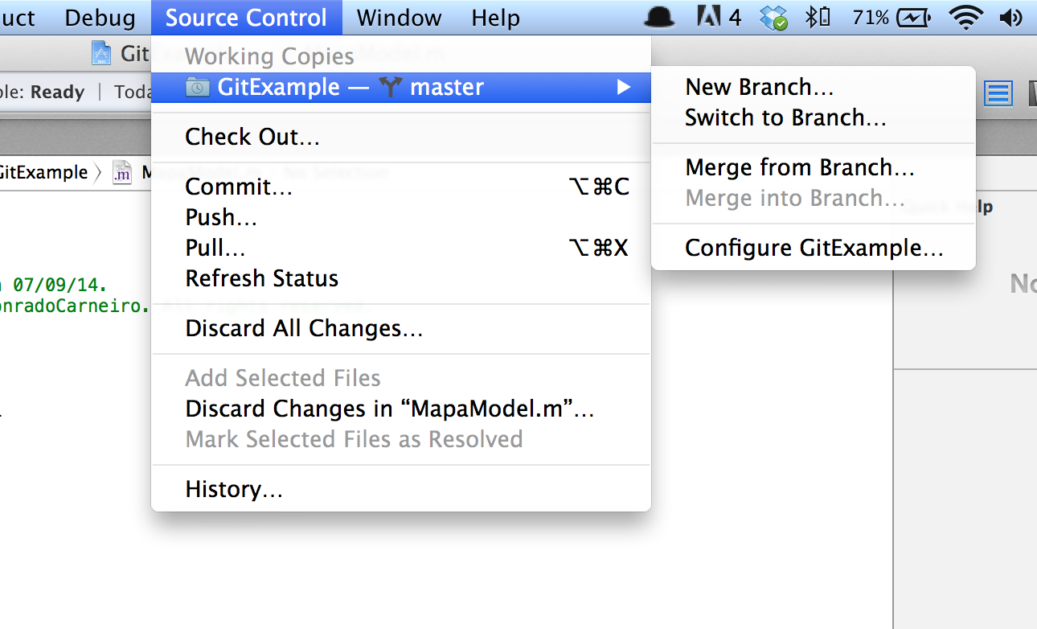Click the volume speaker icon in menu bar
Viewport: 1037px width, 629px height.
click(x=1010, y=17)
